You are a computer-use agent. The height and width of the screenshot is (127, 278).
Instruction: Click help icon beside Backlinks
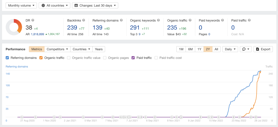click(83, 20)
